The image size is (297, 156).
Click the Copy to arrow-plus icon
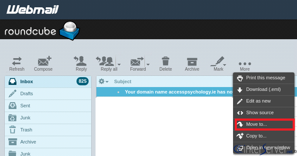pos(240,136)
